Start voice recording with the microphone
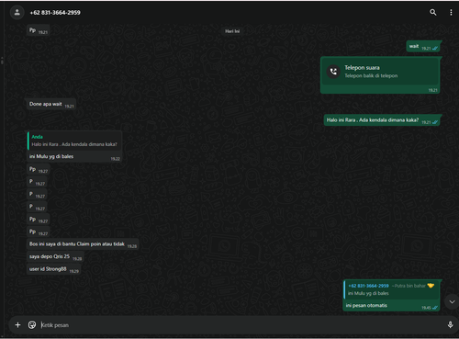This screenshot has height=339, width=459. (450, 325)
